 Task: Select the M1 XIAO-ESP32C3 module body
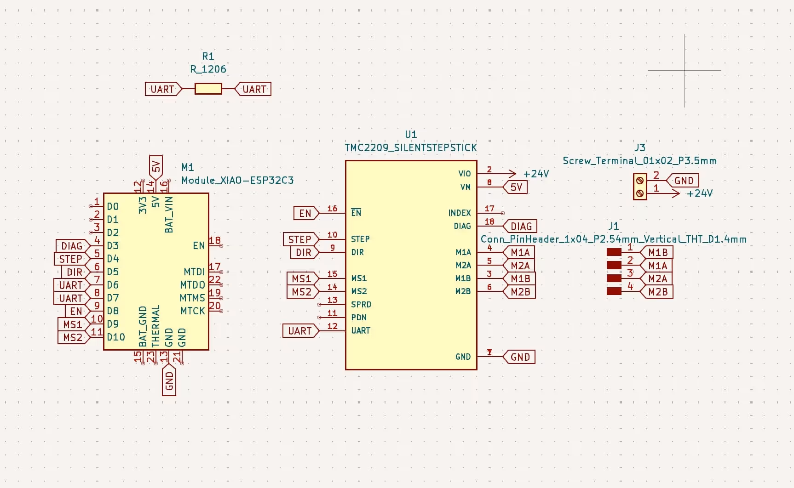click(x=156, y=271)
